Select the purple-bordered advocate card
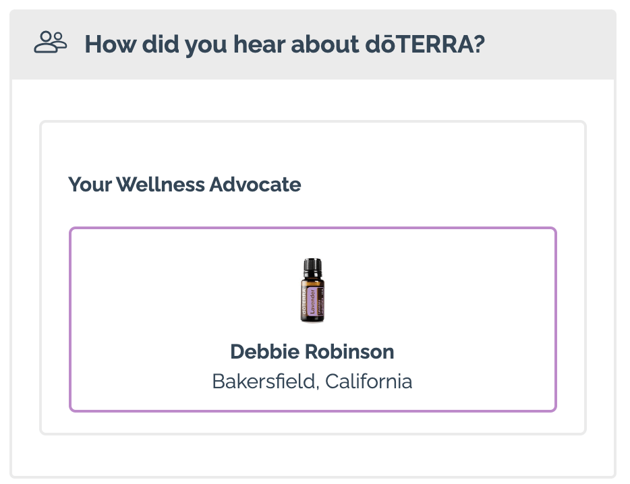Screen dimensions: 630x484 [x=312, y=320]
